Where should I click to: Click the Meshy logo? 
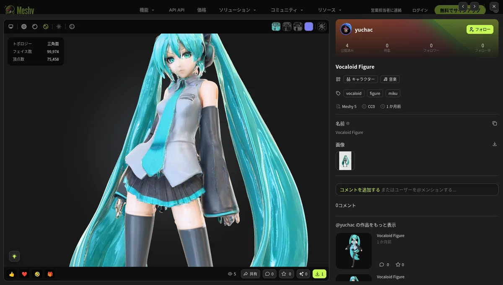click(x=19, y=10)
